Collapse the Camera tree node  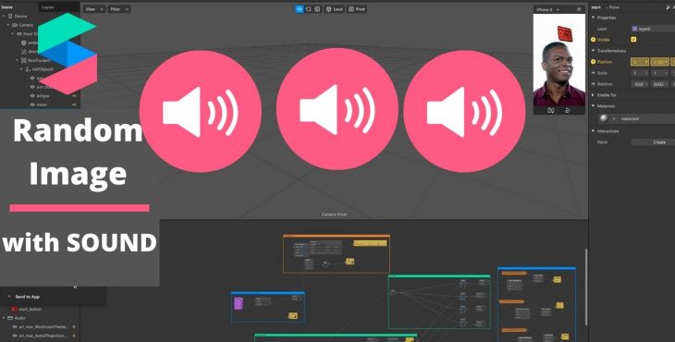[8, 25]
